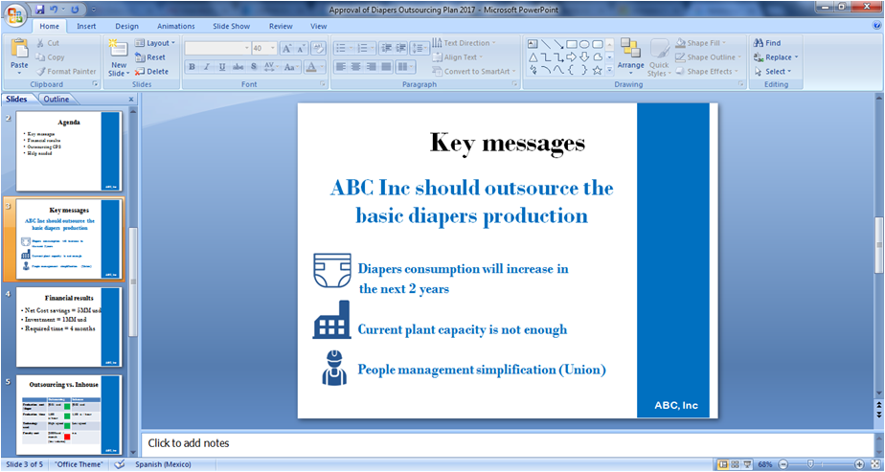Open the font name combo box

pos(217,49)
